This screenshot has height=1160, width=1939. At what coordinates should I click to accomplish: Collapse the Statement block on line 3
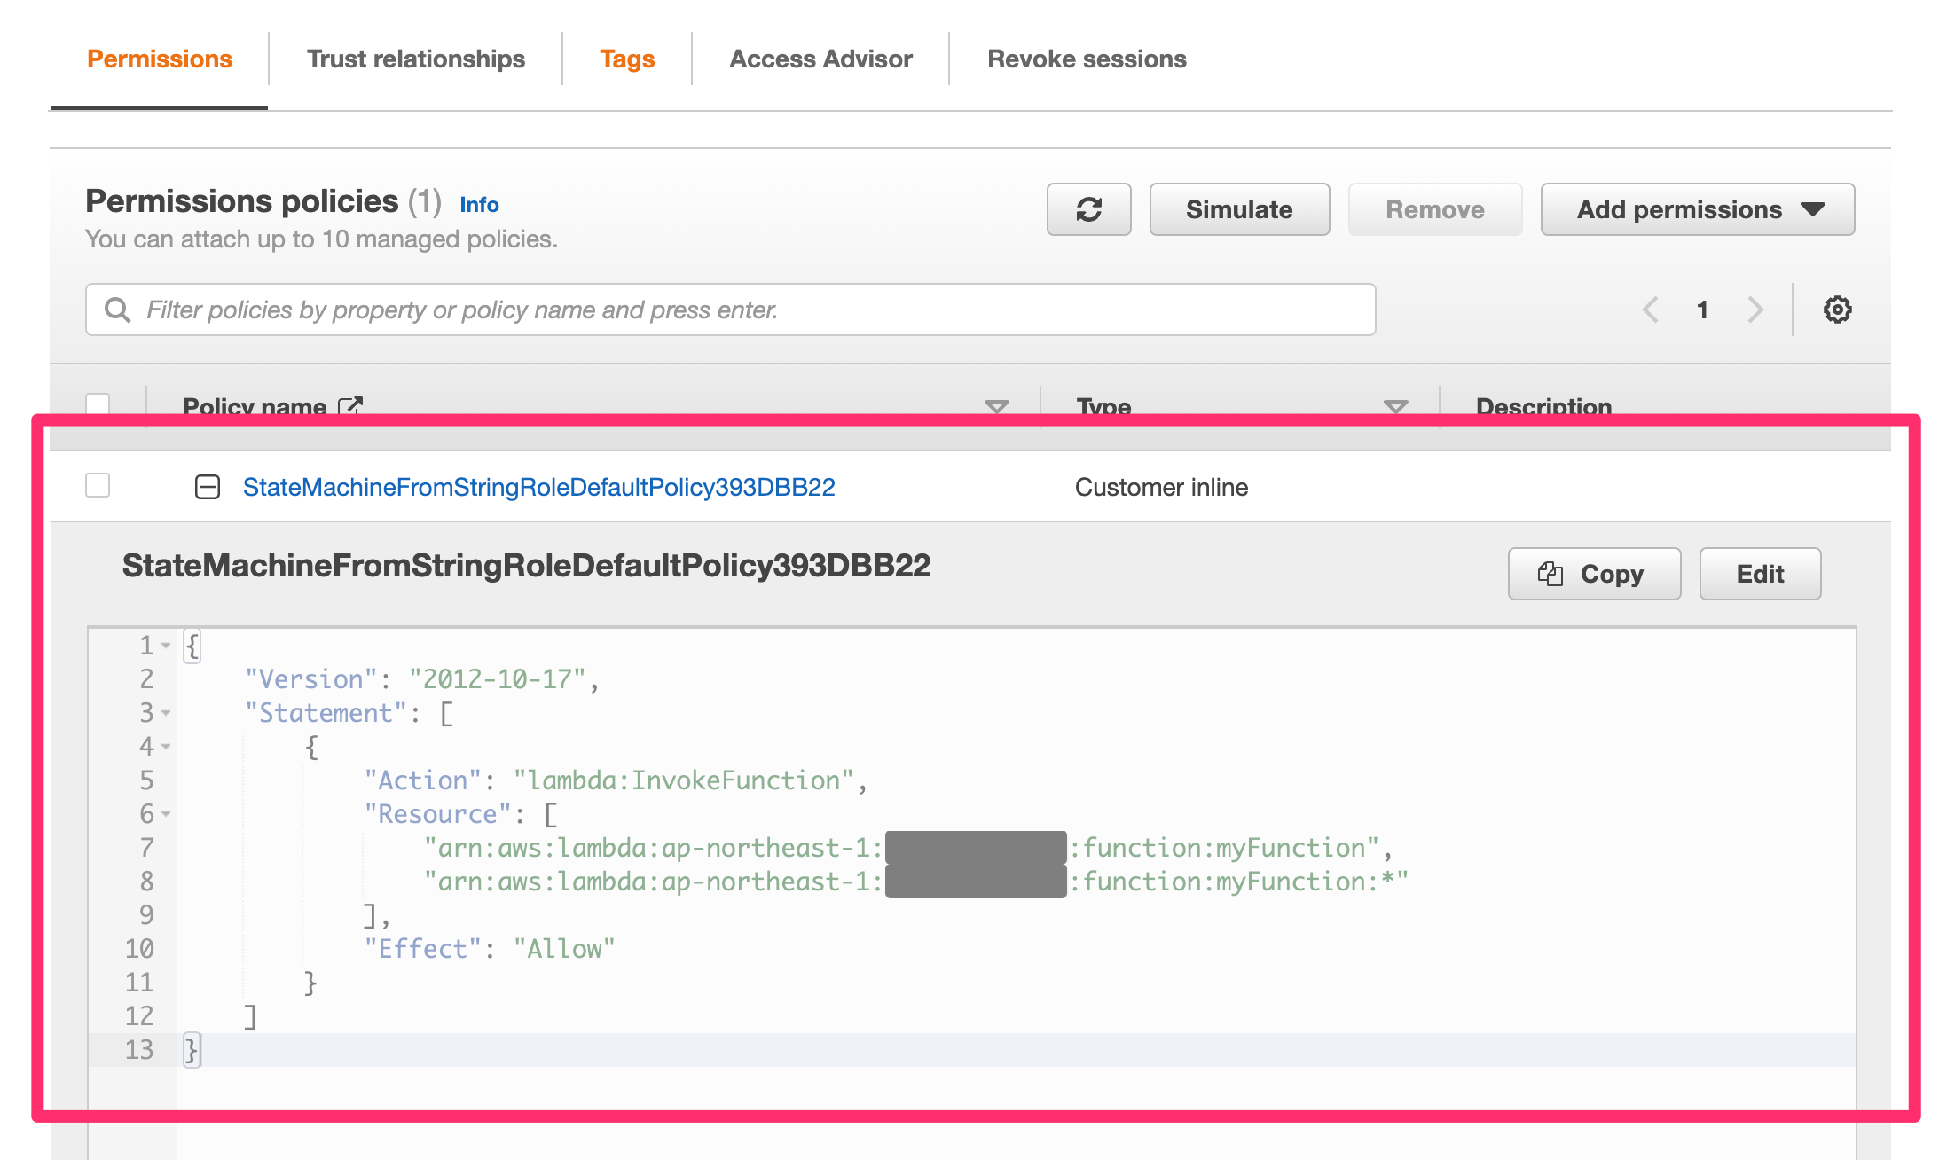(x=167, y=713)
